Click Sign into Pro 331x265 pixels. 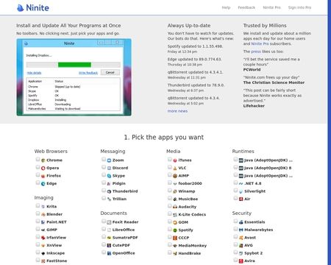coord(299,7)
